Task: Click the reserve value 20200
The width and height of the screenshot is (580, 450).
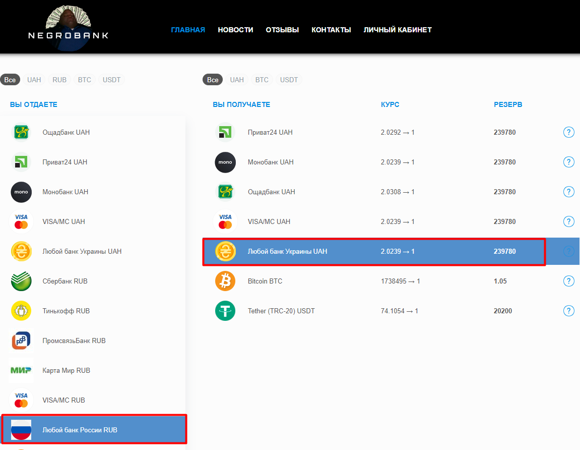Action: (x=503, y=311)
